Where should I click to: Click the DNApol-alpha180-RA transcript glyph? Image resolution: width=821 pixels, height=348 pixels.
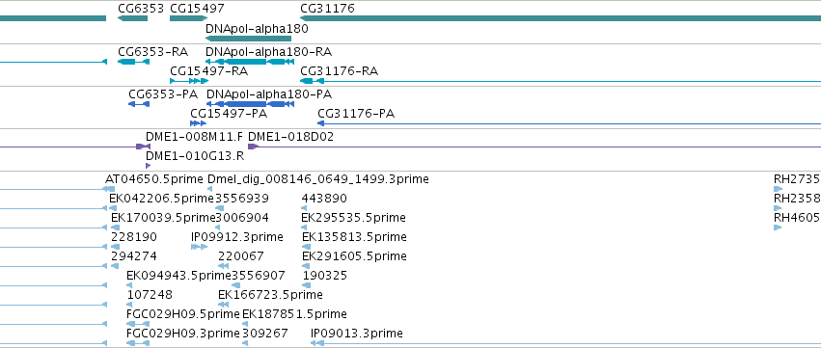(x=250, y=62)
